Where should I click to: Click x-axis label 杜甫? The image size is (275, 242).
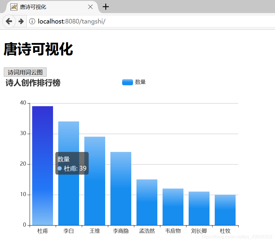[43, 231]
